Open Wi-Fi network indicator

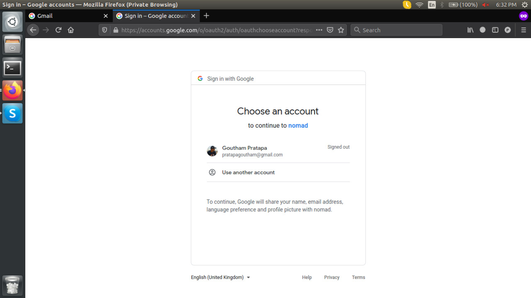tap(419, 5)
